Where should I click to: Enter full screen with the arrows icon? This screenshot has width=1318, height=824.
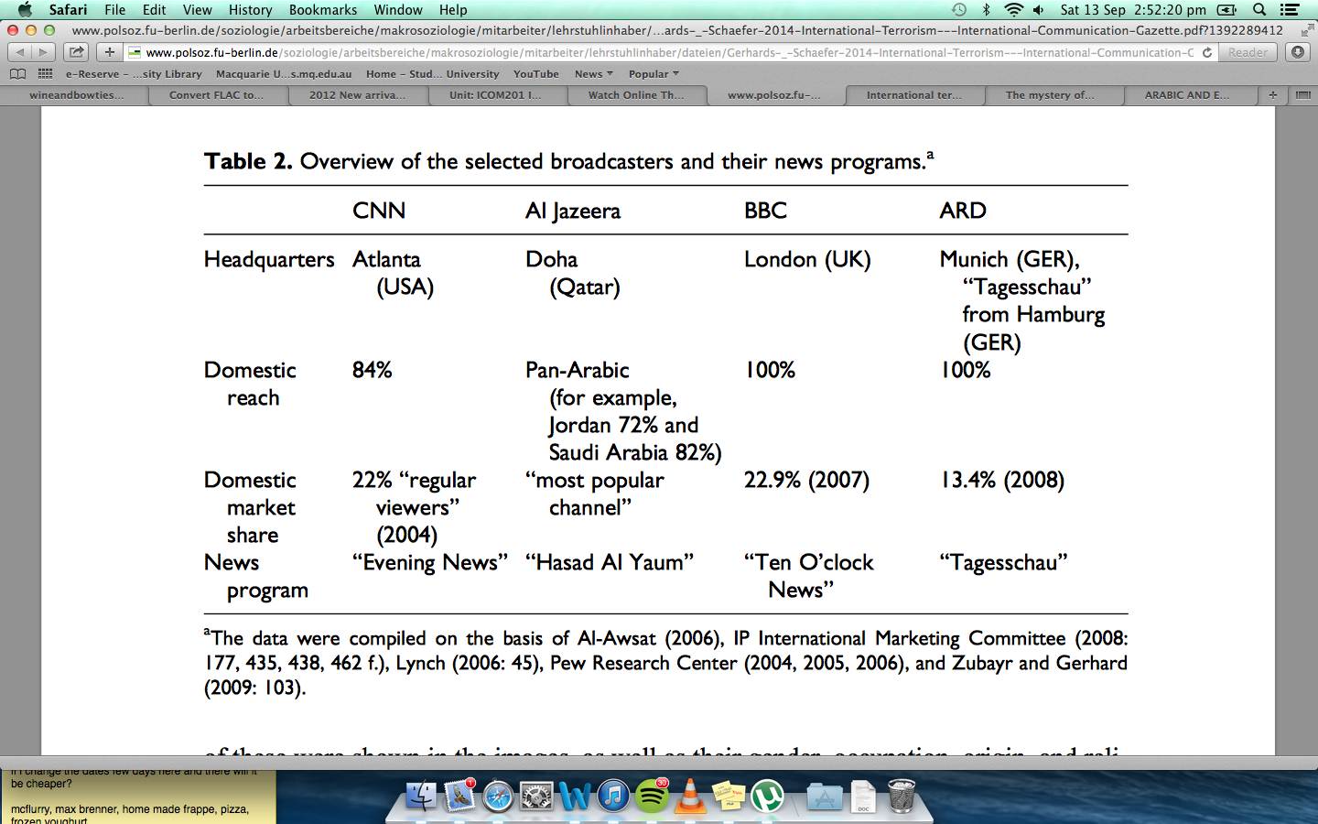tap(1306, 30)
